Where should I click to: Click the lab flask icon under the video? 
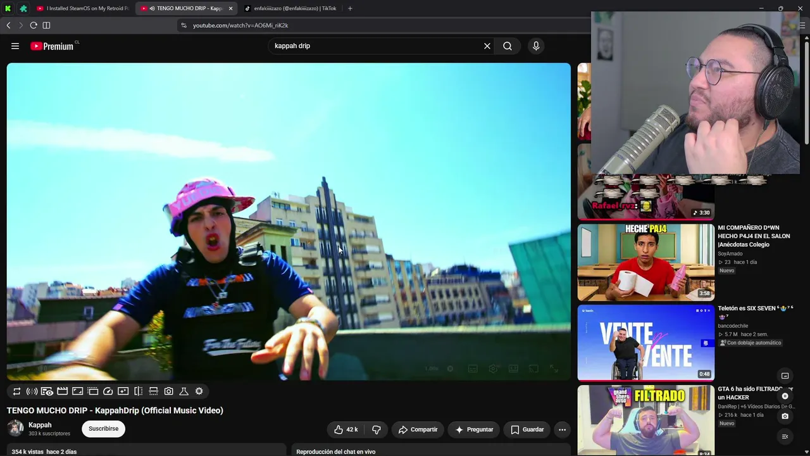[x=184, y=391]
